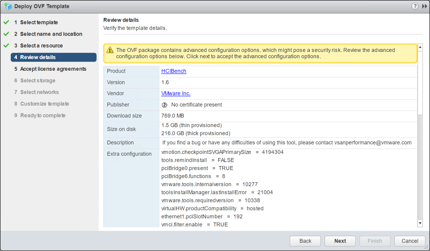
Task: Click the green checkmark beside Select template
Action: click(x=6, y=22)
